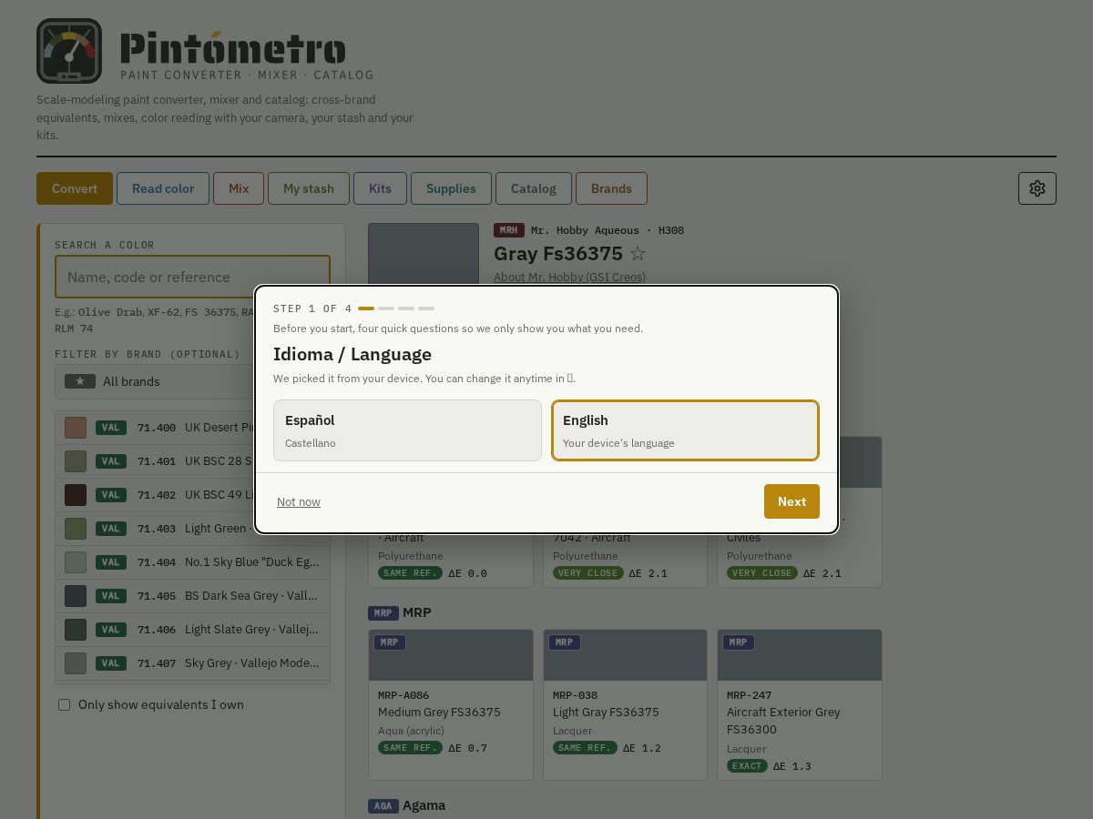Click the Pintómetro title text

pyautogui.click(x=233, y=48)
